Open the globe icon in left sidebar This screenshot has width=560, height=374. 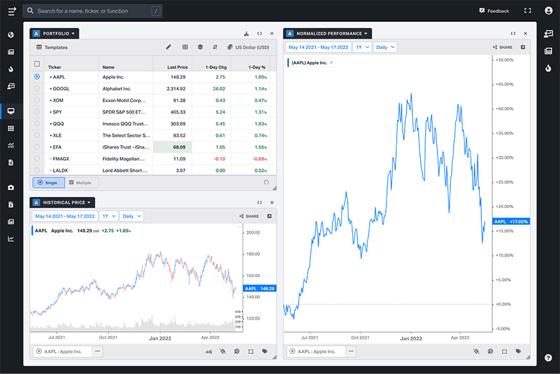11,35
